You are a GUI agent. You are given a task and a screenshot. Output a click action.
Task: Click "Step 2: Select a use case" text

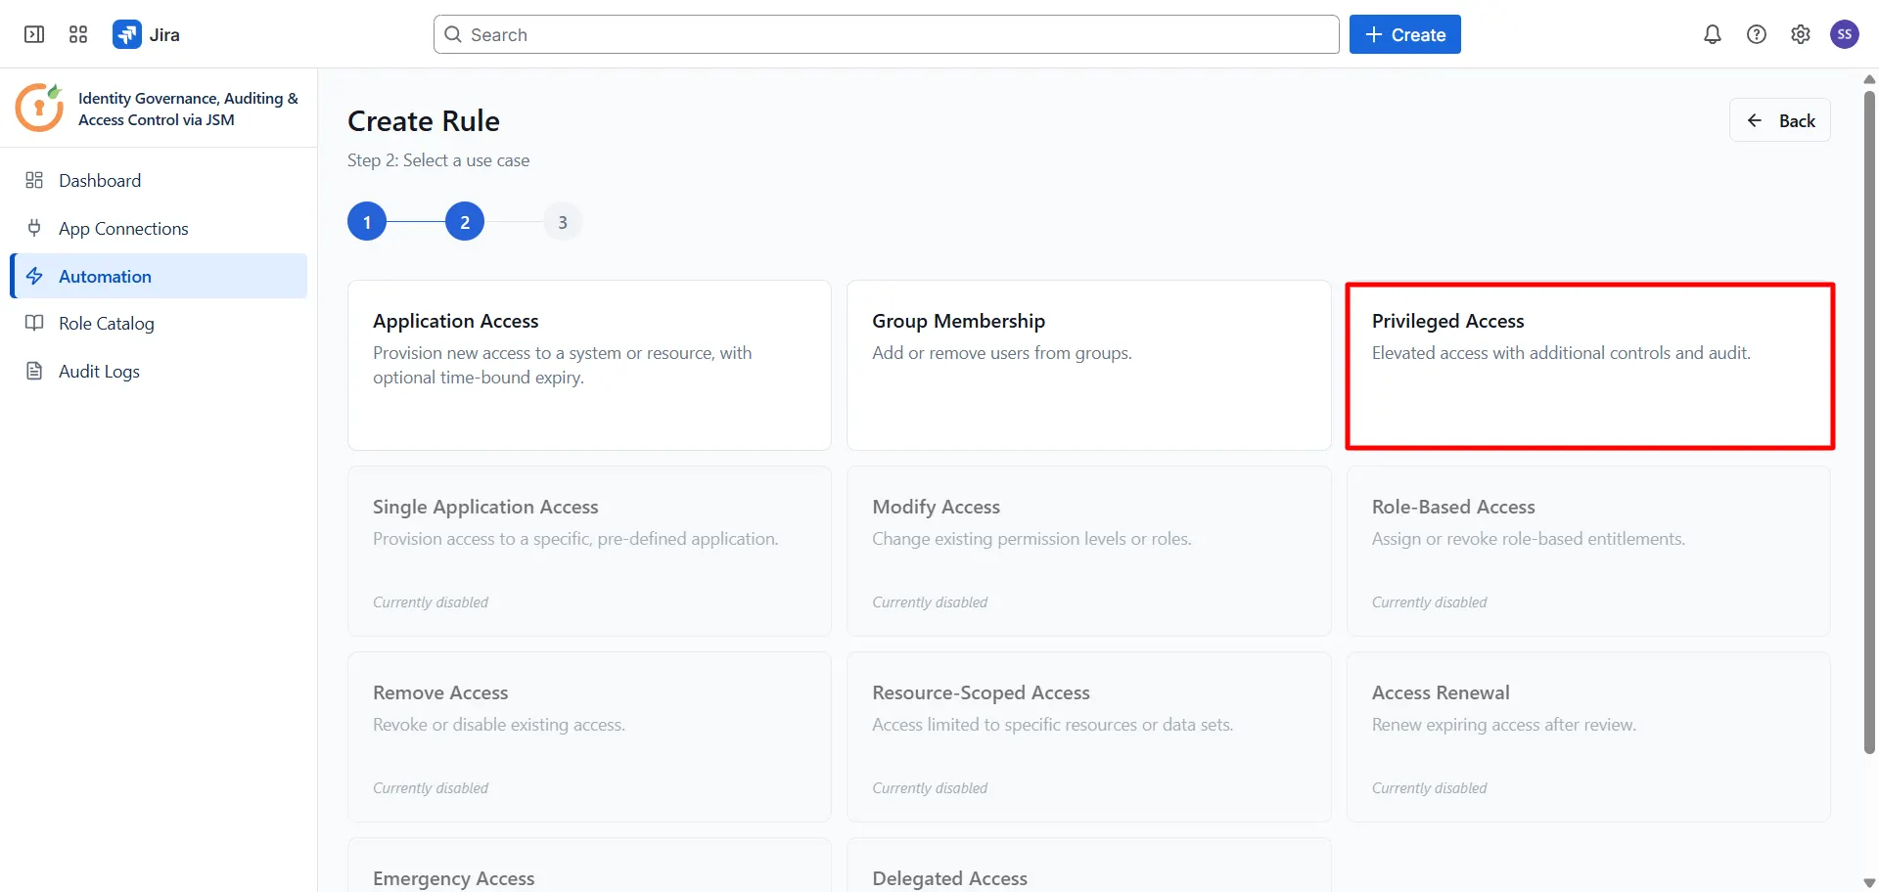pos(438,160)
